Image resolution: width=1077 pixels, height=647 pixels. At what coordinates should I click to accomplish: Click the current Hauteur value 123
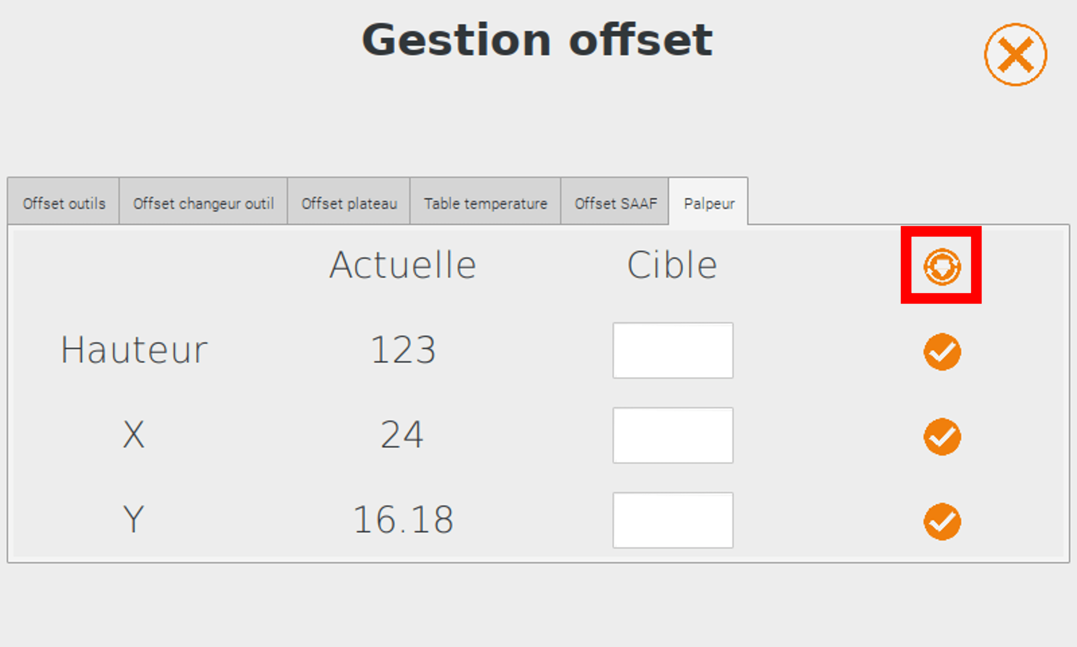coord(403,350)
